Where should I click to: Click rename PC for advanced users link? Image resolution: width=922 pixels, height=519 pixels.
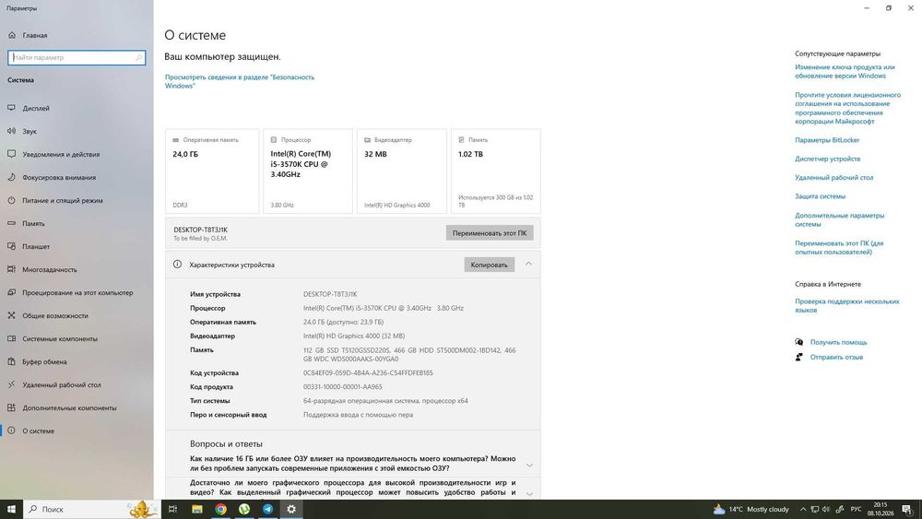839,247
